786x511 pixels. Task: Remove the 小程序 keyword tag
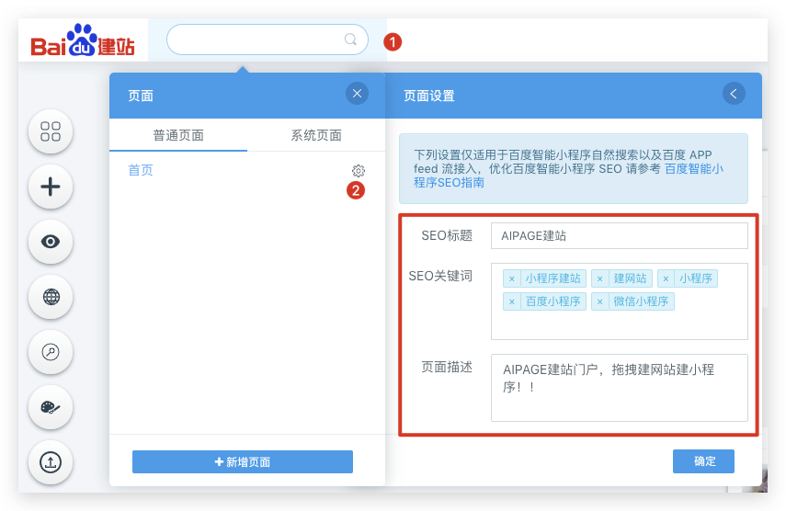666,278
